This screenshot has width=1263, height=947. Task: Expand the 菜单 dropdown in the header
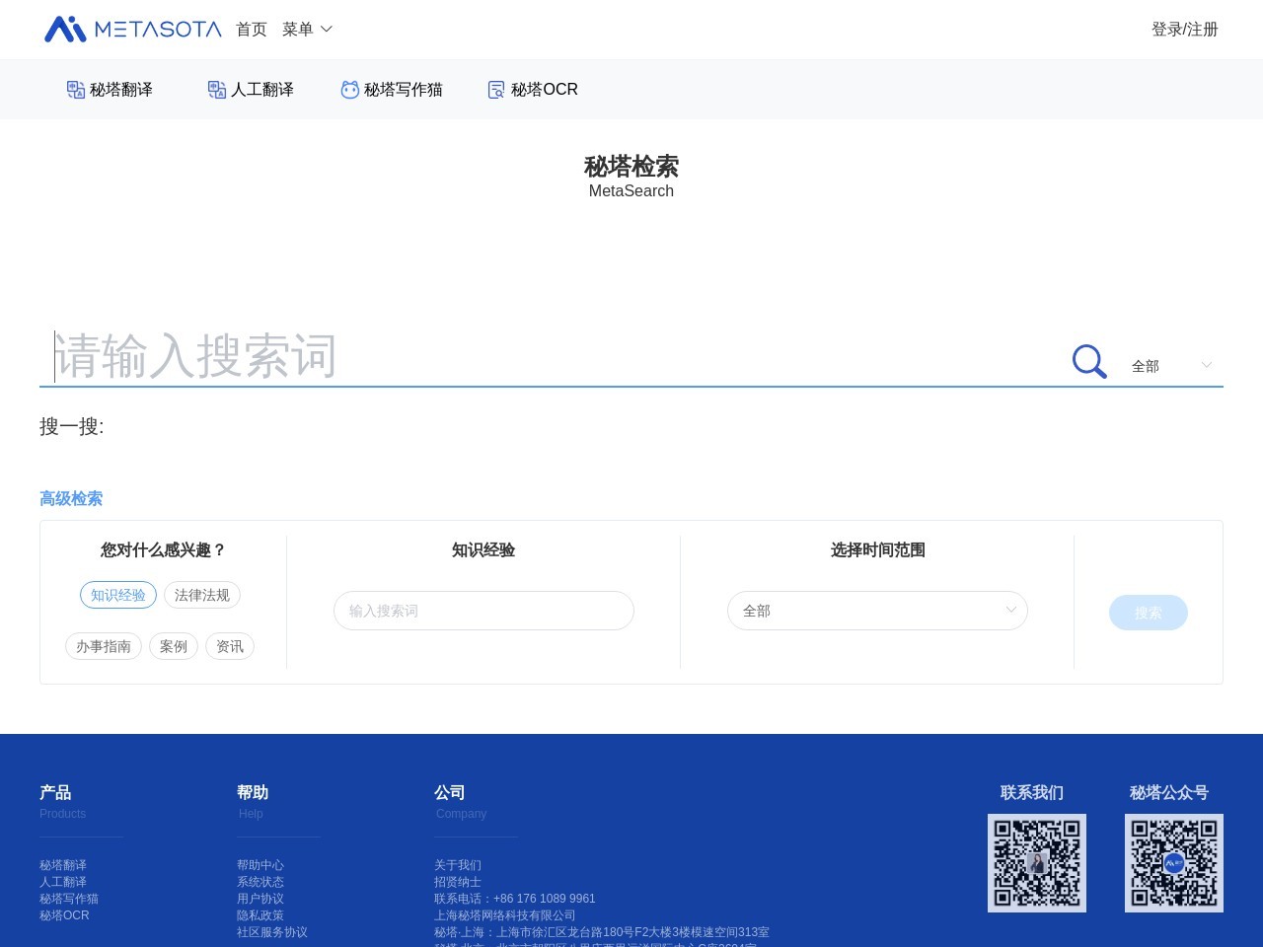(307, 30)
